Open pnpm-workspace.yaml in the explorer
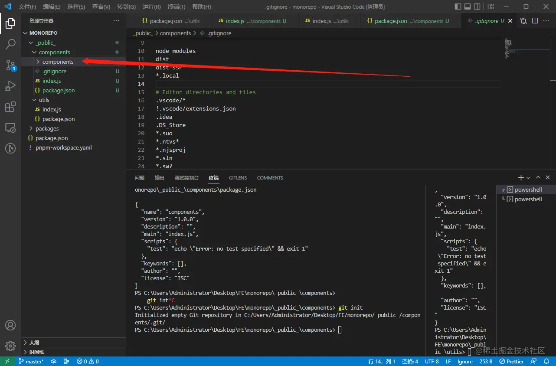The width and height of the screenshot is (556, 366). click(x=63, y=147)
